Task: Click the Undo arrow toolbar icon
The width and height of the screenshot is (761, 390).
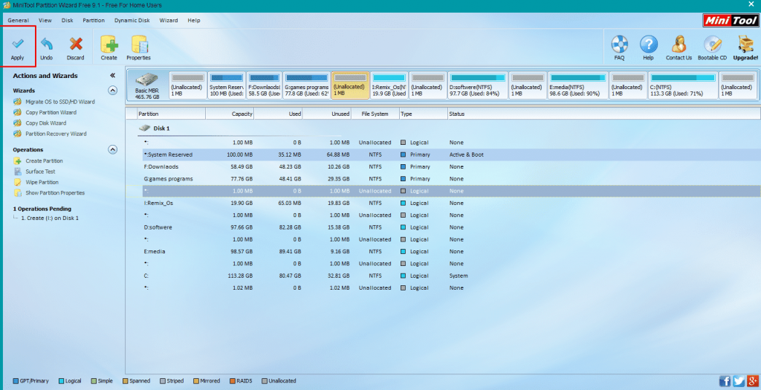Action: coord(47,44)
